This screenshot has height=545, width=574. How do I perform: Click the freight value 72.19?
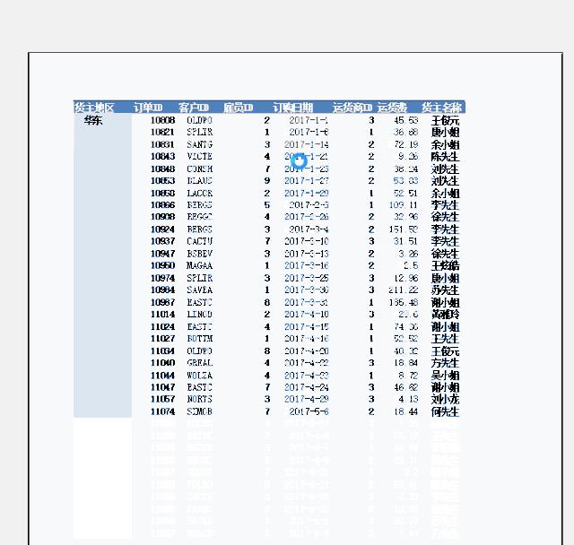(x=406, y=144)
